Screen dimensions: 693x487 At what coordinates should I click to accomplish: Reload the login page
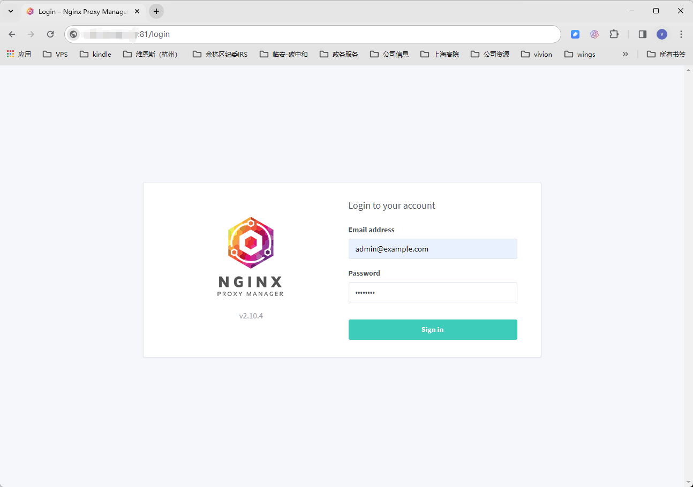tap(50, 34)
